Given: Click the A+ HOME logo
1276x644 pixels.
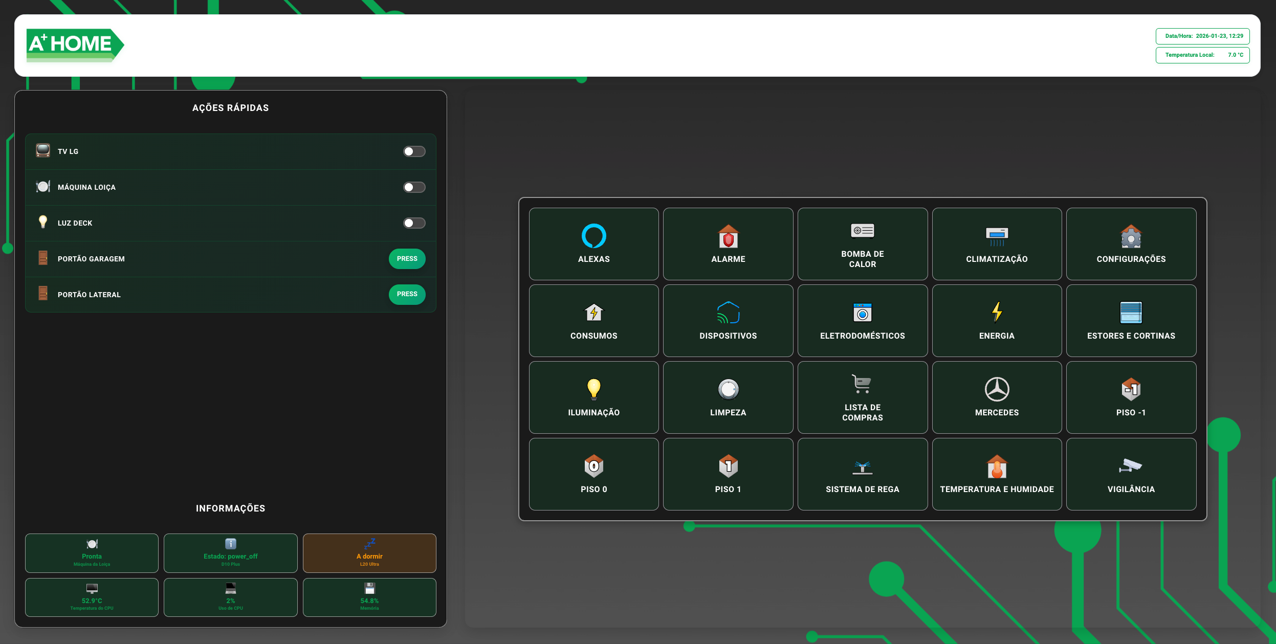Looking at the screenshot, I should pos(75,45).
